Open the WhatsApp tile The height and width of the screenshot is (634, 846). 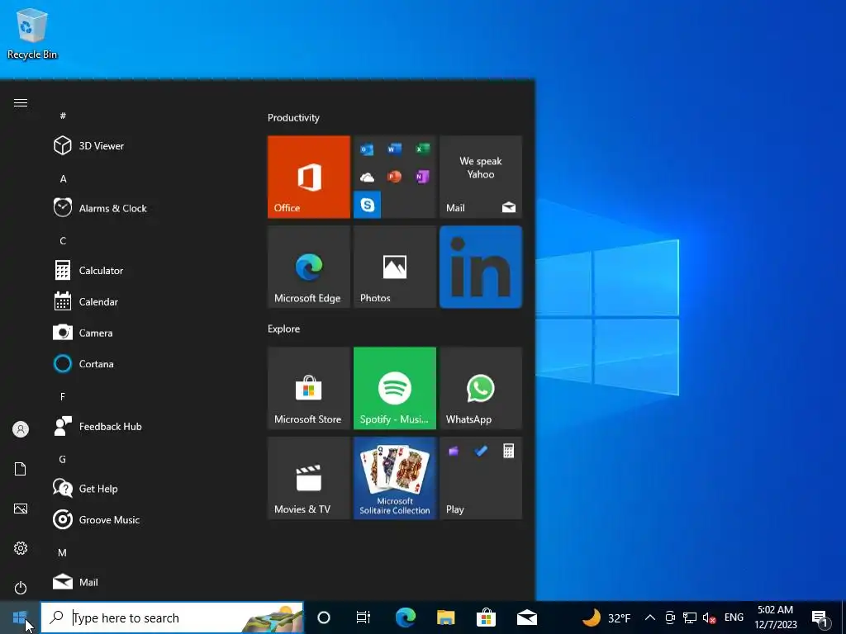481,388
